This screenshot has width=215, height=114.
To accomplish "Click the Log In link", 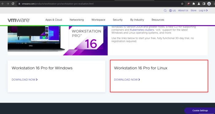I will (203, 10).
